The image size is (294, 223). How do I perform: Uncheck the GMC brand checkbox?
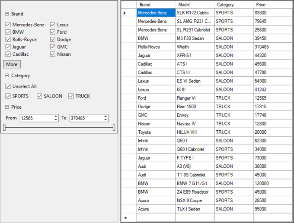tap(53, 47)
